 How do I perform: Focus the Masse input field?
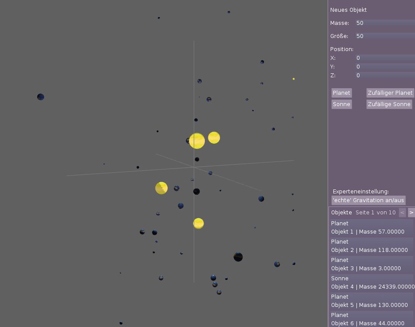[385, 23]
